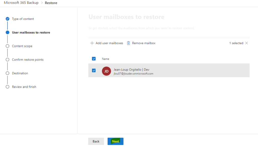Click Add user mailboxes

coord(107,43)
